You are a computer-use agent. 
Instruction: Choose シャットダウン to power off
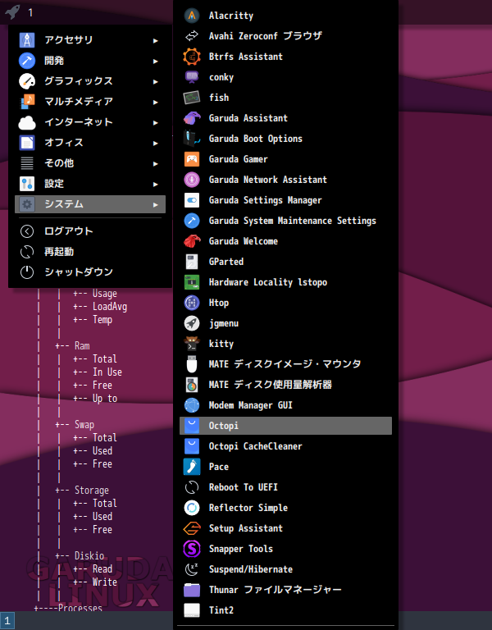pyautogui.click(x=90, y=272)
